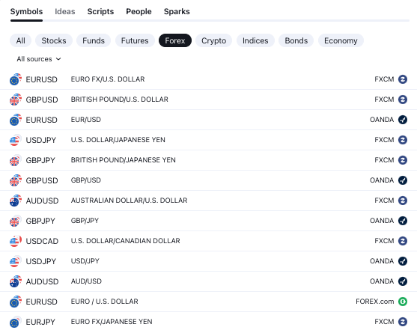This screenshot has height=330, width=417.
Task: Click 'AUSTRALIAN DOLLAR/U.S. DOLLAR' description text
Action: click(x=129, y=201)
